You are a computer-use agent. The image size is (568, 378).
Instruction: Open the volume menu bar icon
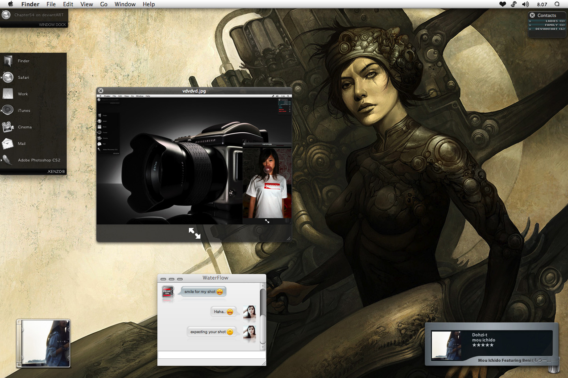[525, 4]
